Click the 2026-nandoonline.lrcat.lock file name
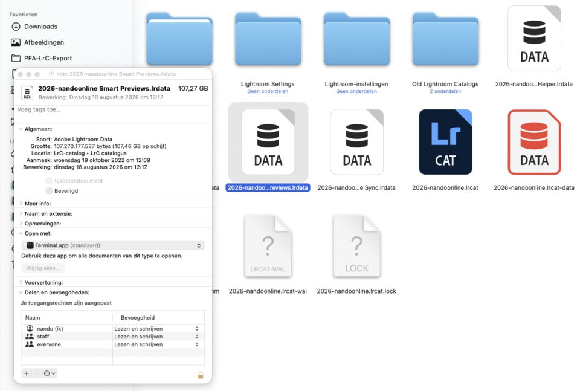580x391 pixels. (356, 291)
